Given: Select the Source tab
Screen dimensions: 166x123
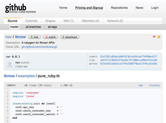Looking at the screenshot, I should tap(13, 21).
